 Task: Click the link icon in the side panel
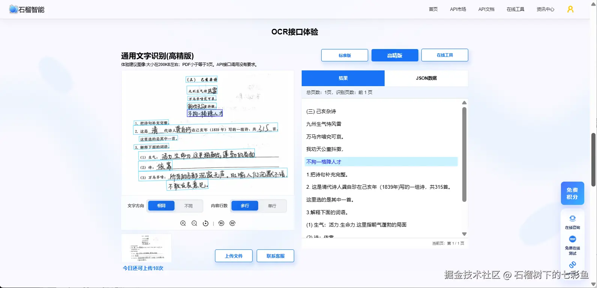[x=573, y=265]
